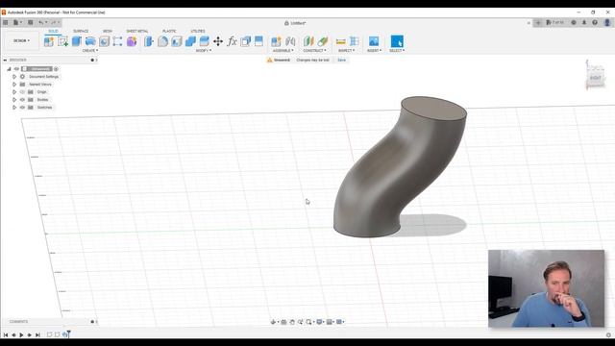Switch to the Sheet Metal tab

pos(137,31)
